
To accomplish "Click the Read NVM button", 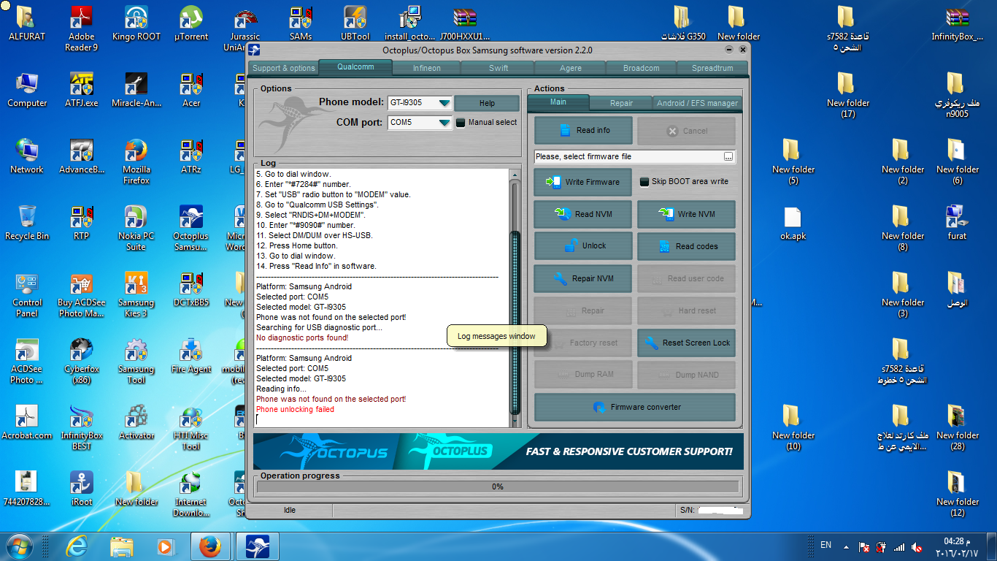I will [x=583, y=214].
